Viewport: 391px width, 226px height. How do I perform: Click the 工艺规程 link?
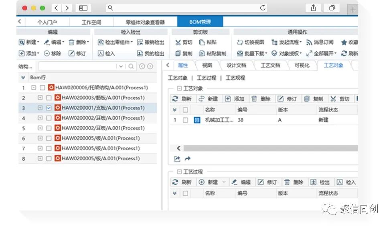[x=235, y=78]
